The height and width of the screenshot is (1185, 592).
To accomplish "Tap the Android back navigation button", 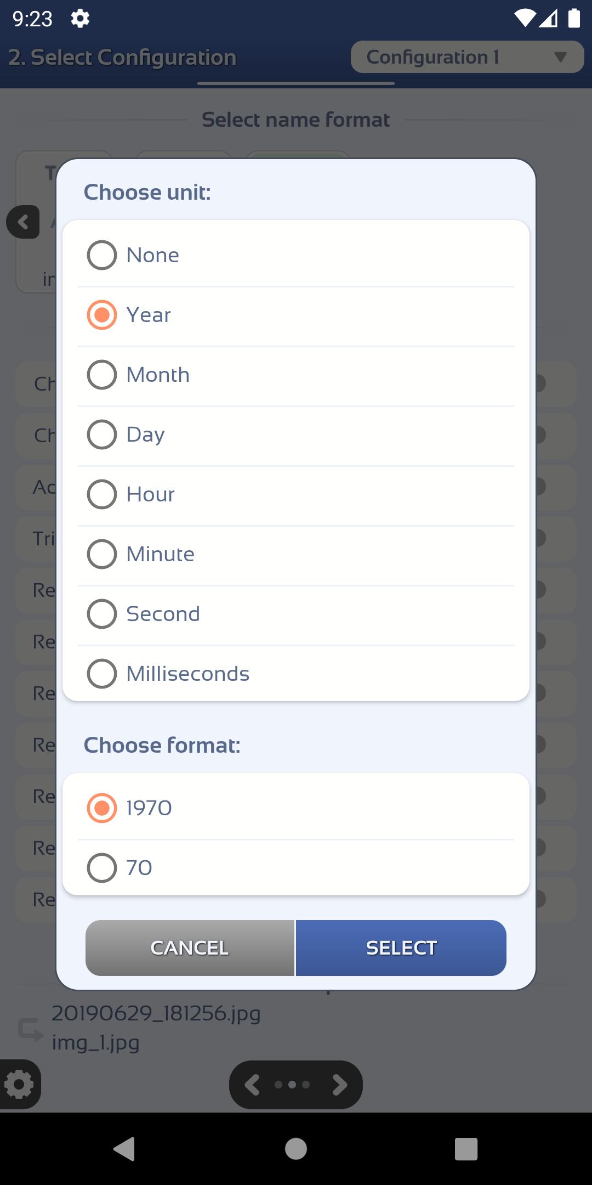I will pyautogui.click(x=124, y=1149).
